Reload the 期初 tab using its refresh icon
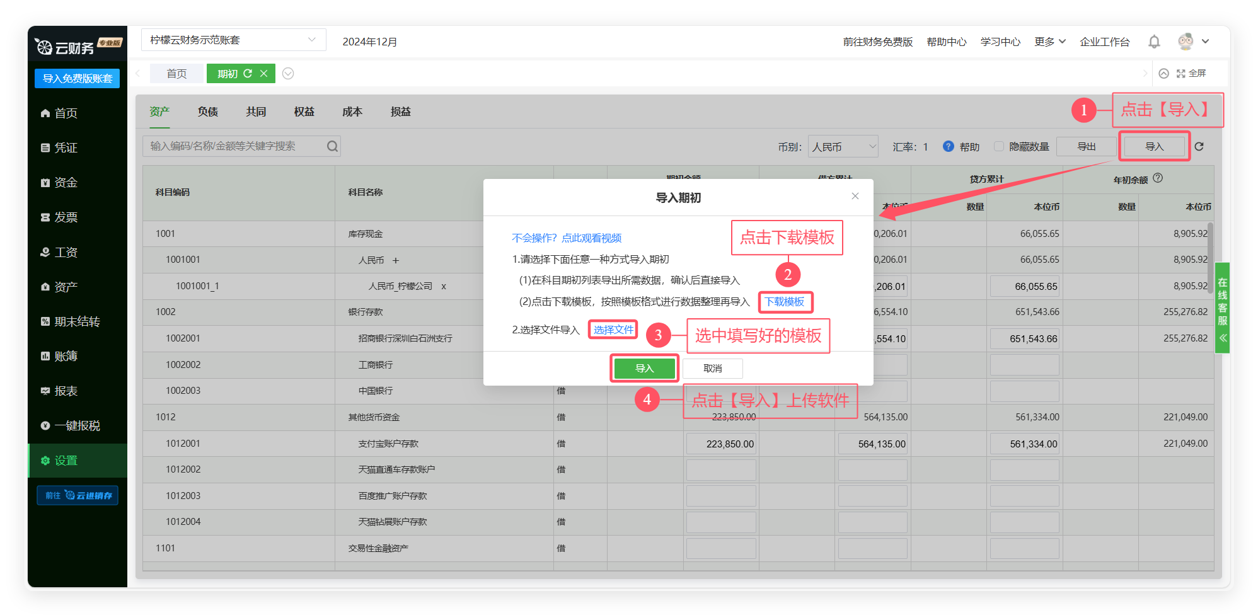Screen dimensions: 1258x615 [x=248, y=74]
